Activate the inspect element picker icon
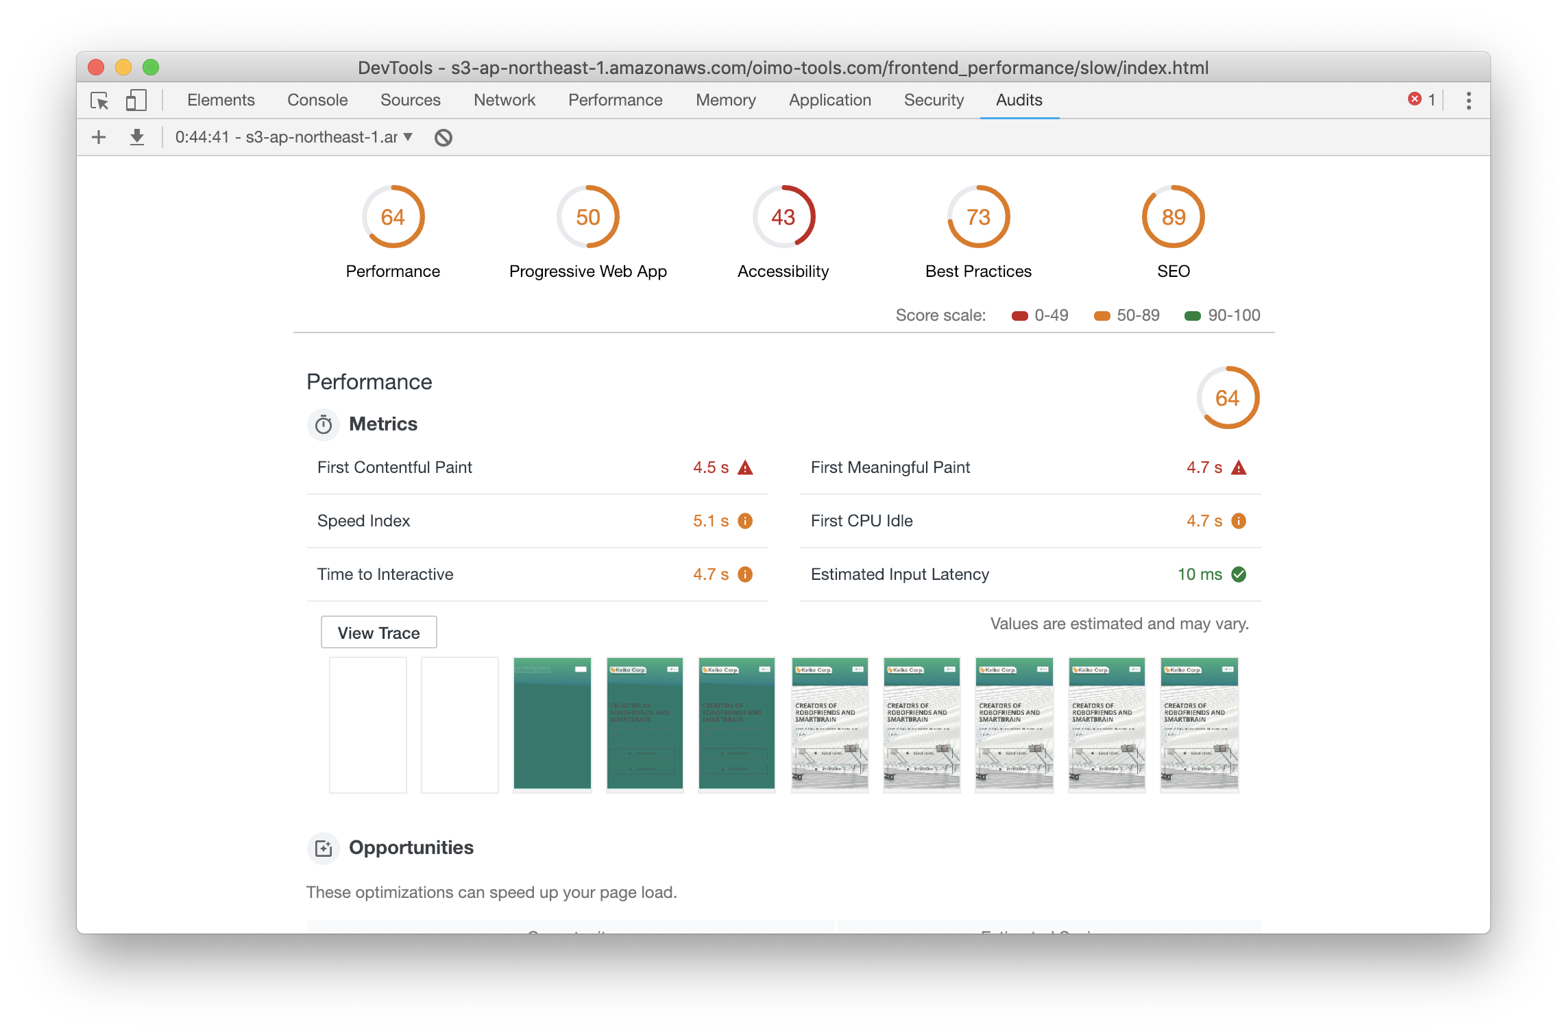 [x=100, y=101]
